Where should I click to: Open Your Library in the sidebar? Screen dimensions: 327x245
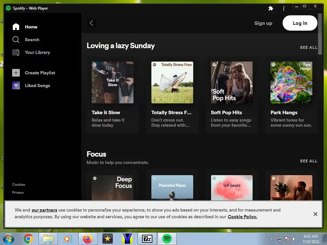38,52
